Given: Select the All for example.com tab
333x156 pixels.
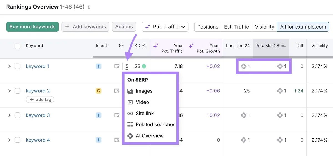Looking at the screenshot, I should [303, 27].
